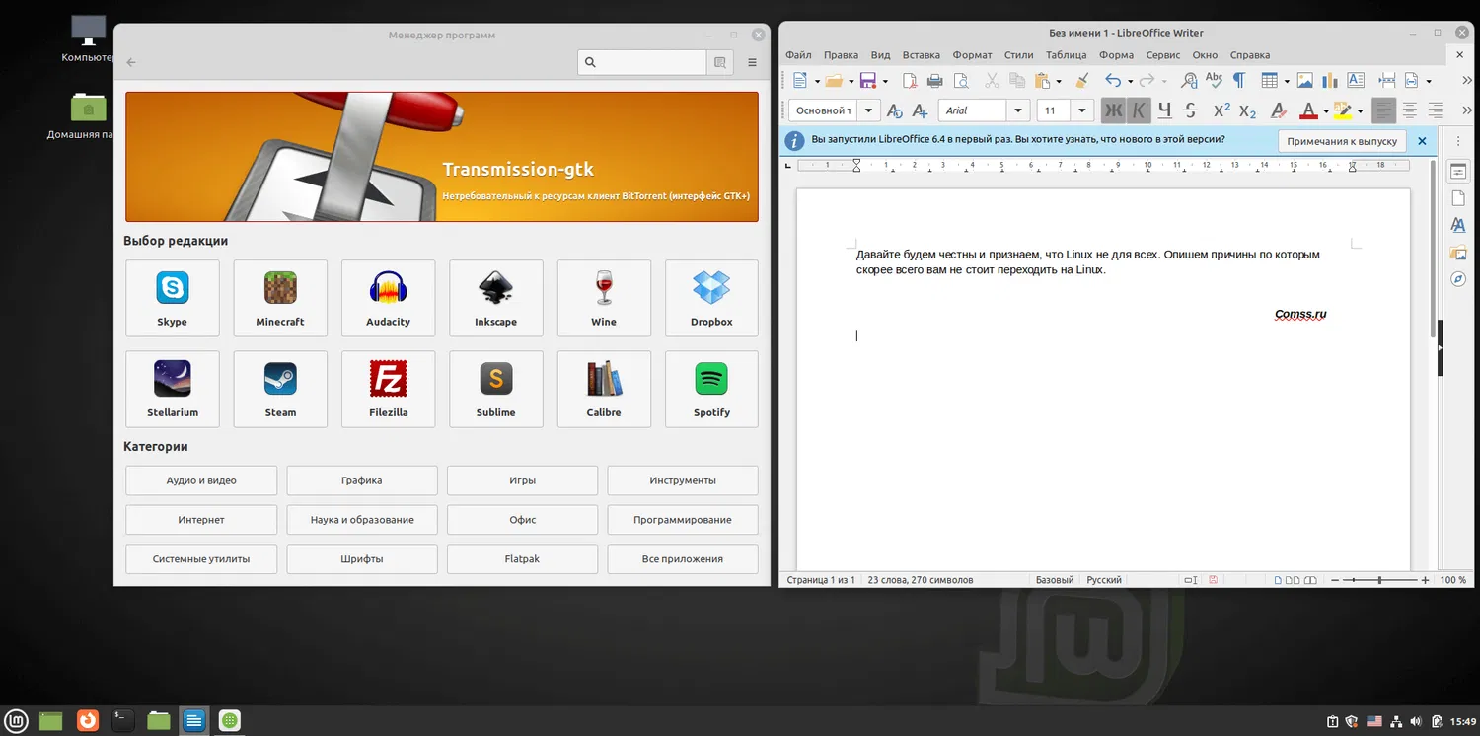Click the Примечания к выпуску button
1480x736 pixels.
tap(1342, 141)
